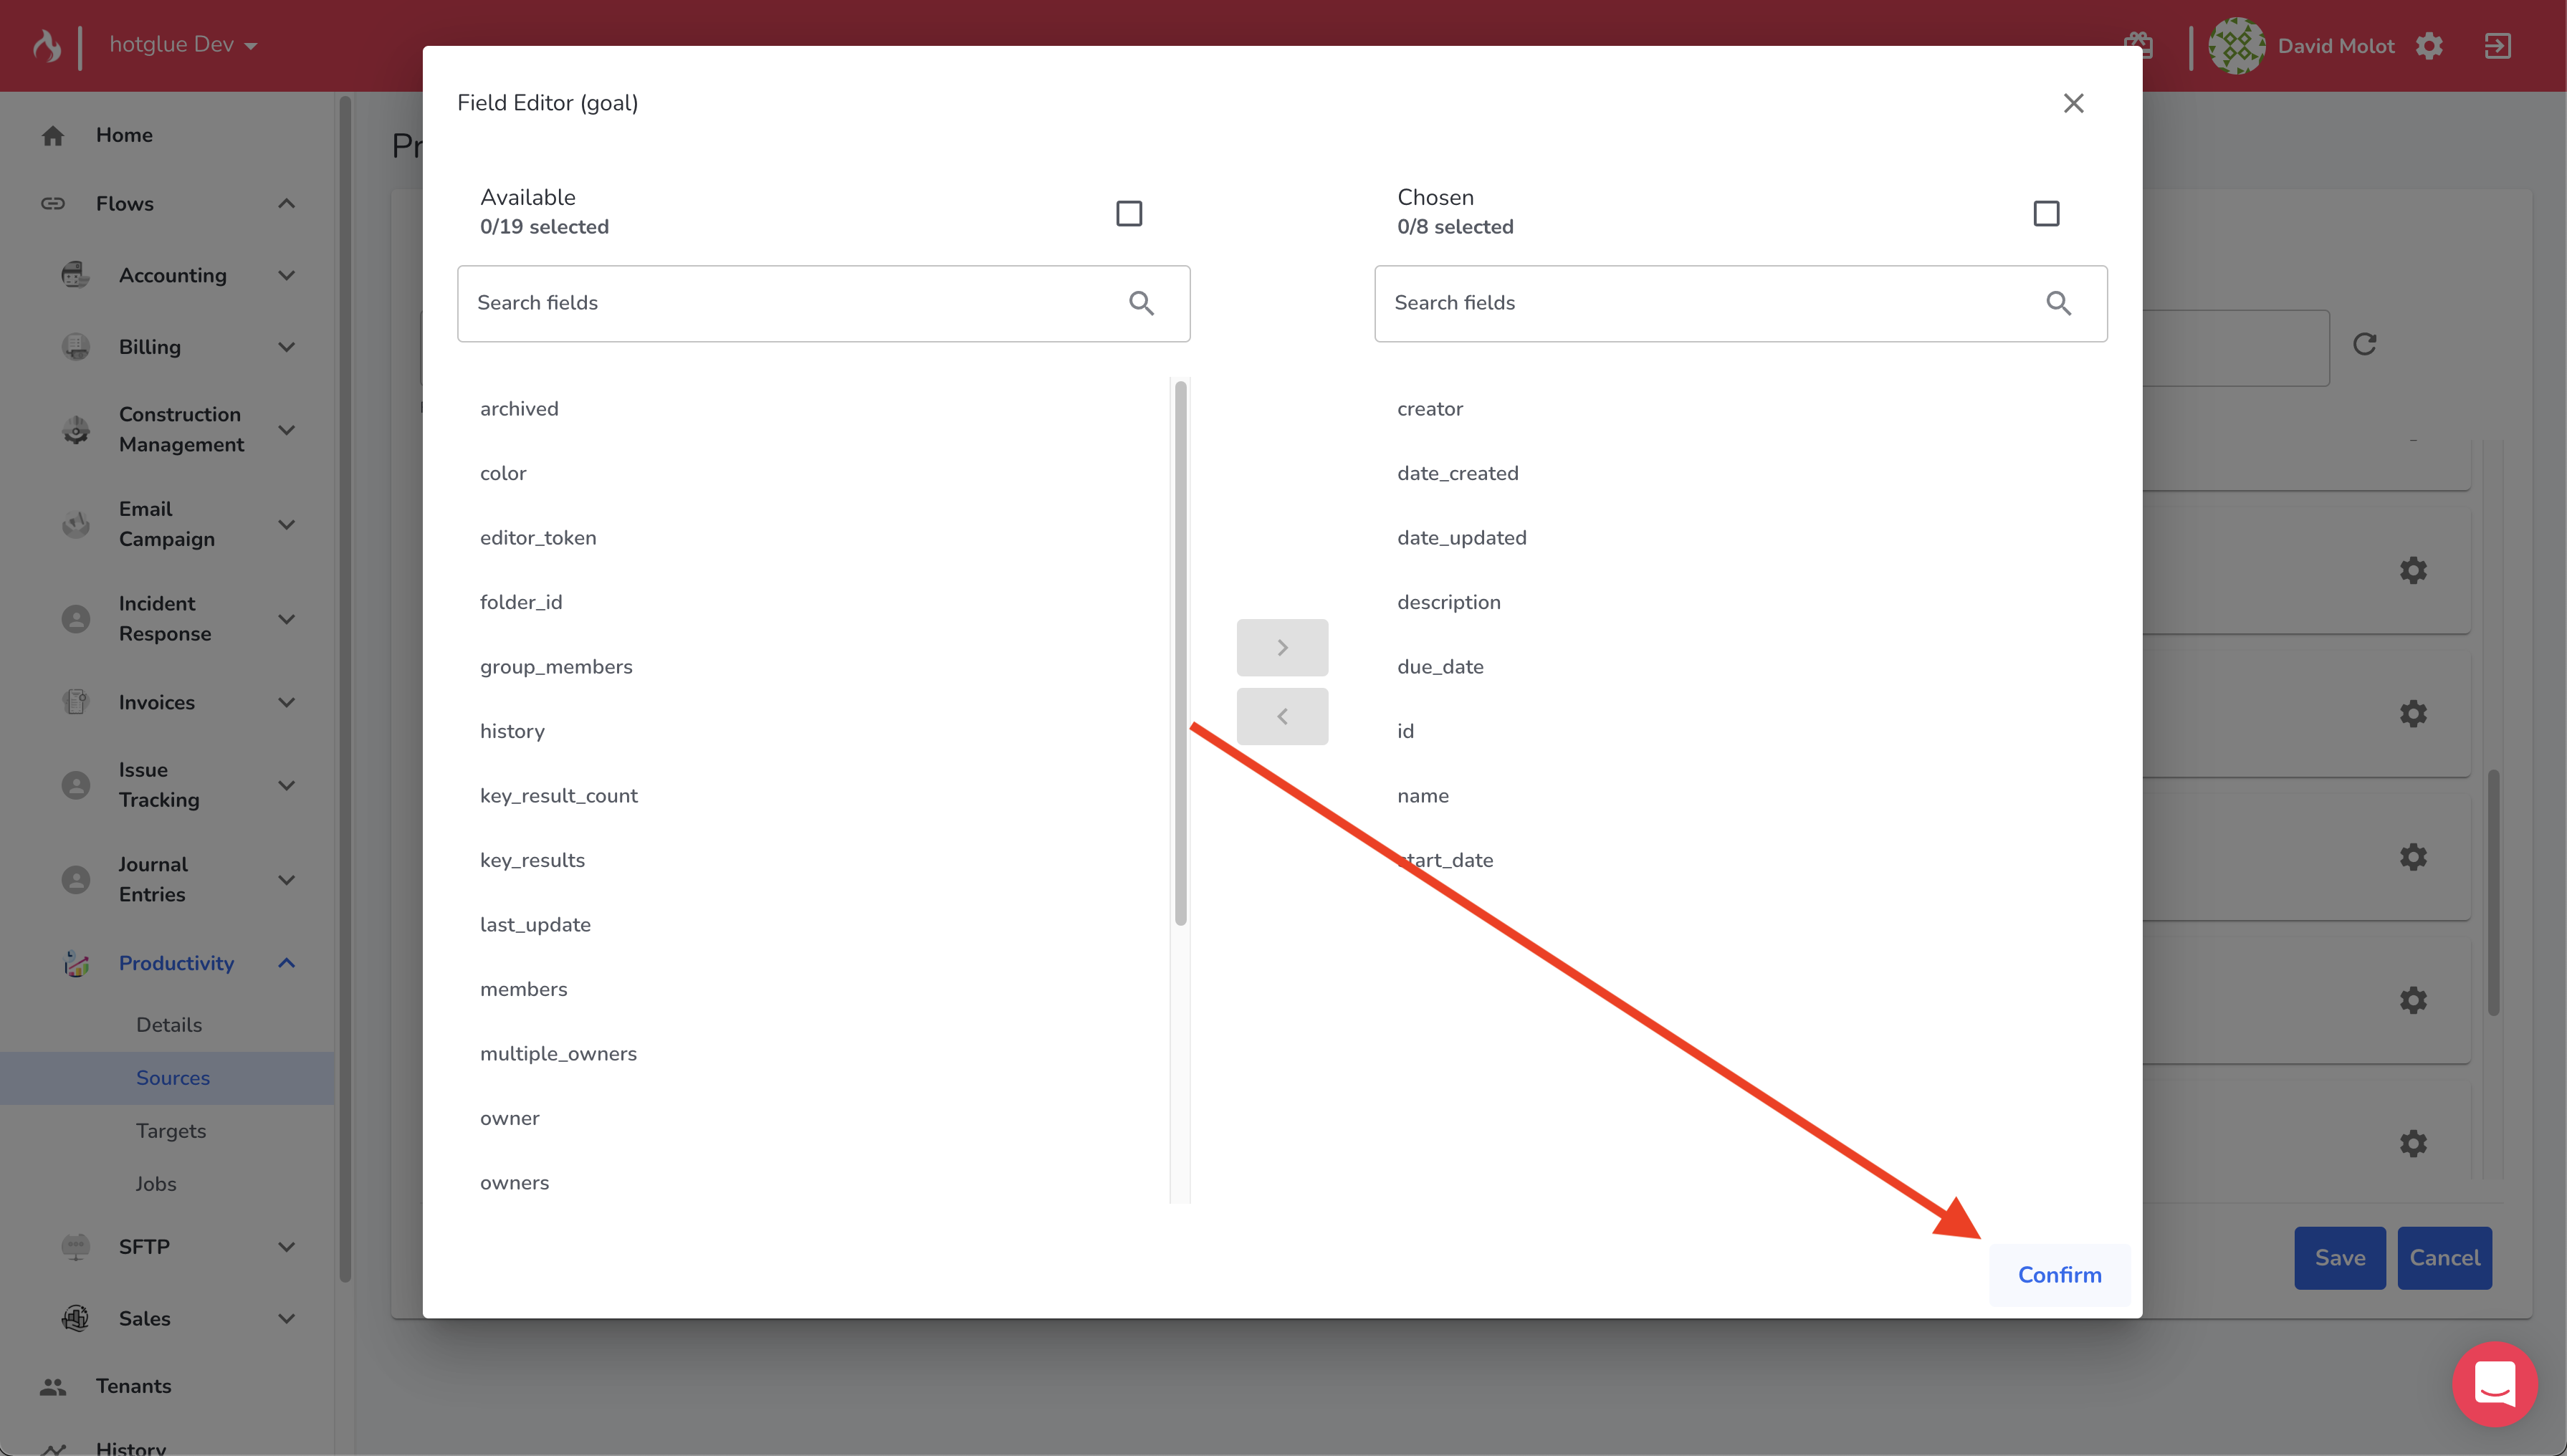
Task: Click the search icon in Chosen fields
Action: 2058,303
